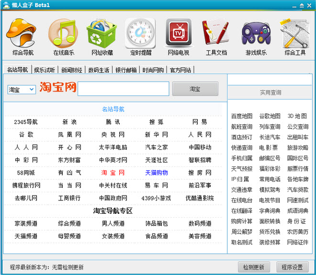Screen dimensions: 316x275
Task: Open the 谷 歌 link
Action: (26, 134)
